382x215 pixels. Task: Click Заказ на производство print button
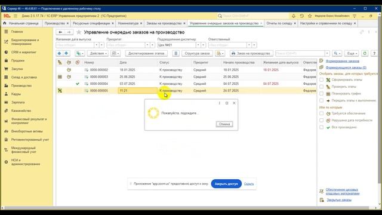251,53
